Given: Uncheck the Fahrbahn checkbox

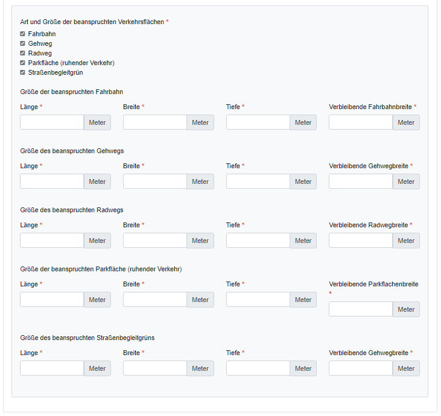Looking at the screenshot, I should (23, 34).
